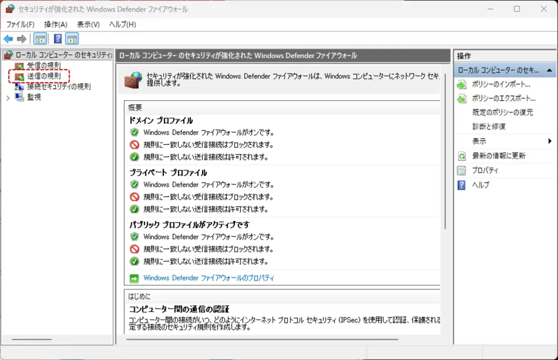Screen dimensions: 558x360
Task: Collapse the ローカル コンピューター actions section header
Action: [549, 70]
